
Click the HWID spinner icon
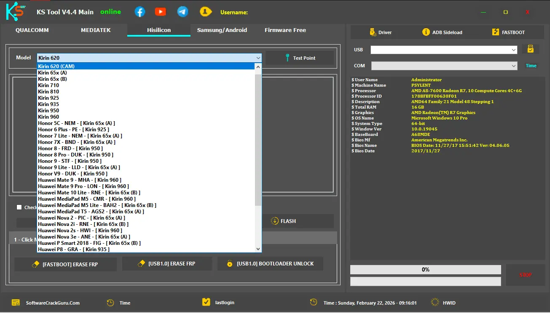435,302
